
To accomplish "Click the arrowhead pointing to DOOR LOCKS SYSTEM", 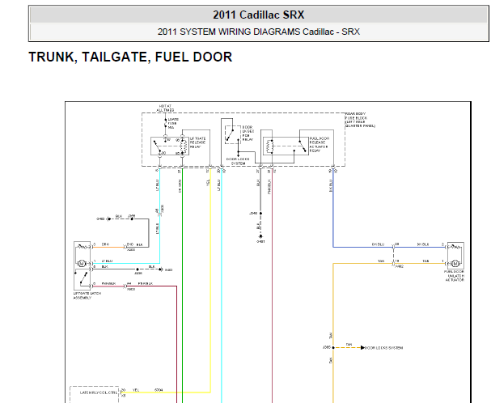I will point(362,347).
